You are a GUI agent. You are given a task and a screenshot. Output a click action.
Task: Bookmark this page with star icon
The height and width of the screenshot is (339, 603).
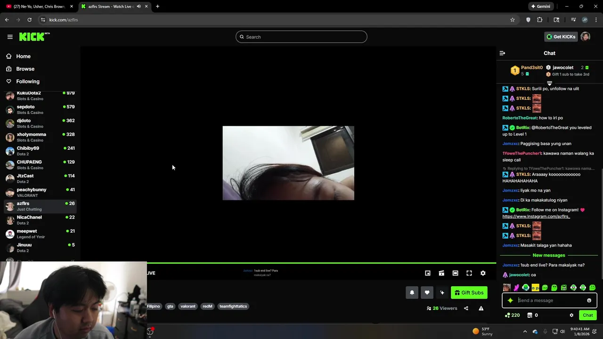[x=513, y=20]
